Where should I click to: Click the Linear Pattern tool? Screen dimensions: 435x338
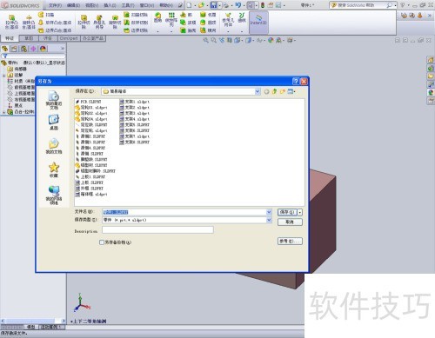[x=171, y=20]
